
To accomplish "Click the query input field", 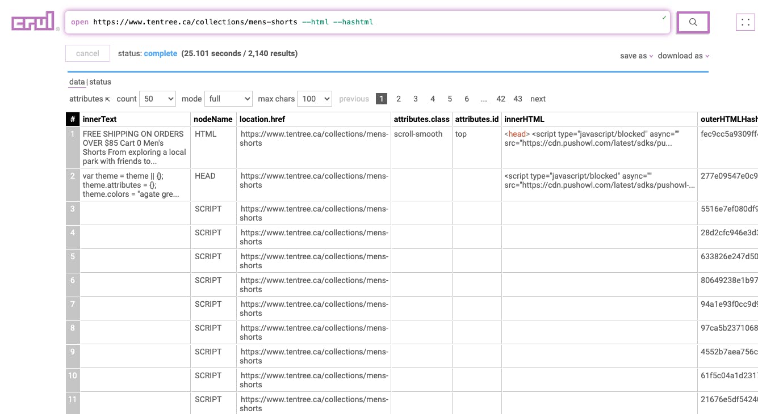I will [x=367, y=22].
